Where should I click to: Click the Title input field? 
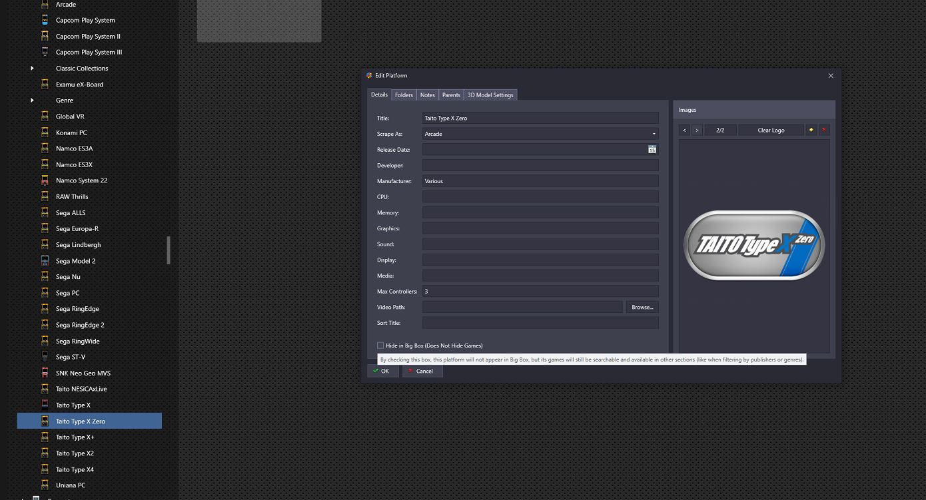pyautogui.click(x=540, y=118)
